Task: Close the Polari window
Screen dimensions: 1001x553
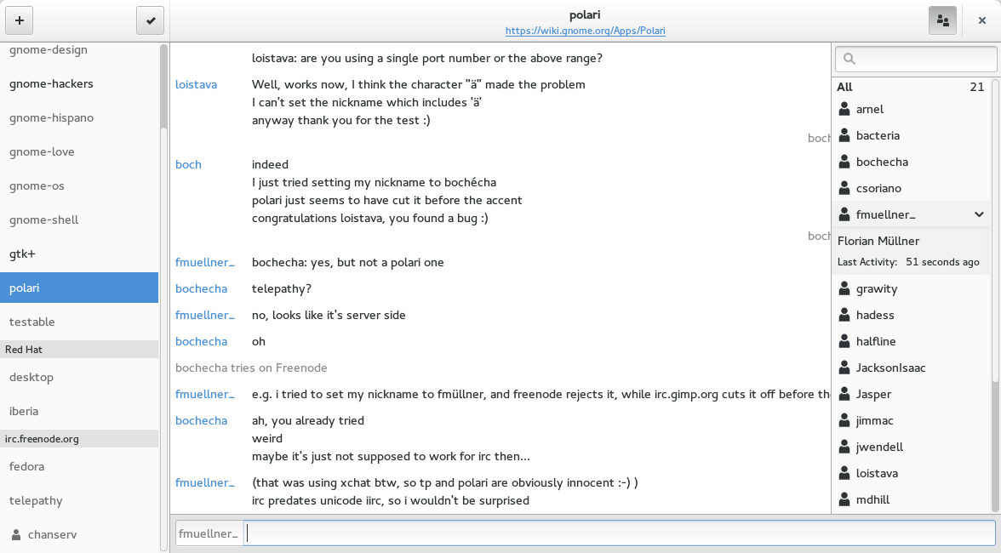Action: [982, 20]
